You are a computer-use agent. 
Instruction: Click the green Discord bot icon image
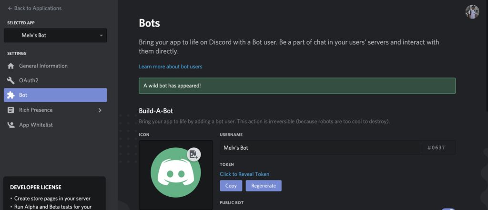pyautogui.click(x=174, y=174)
